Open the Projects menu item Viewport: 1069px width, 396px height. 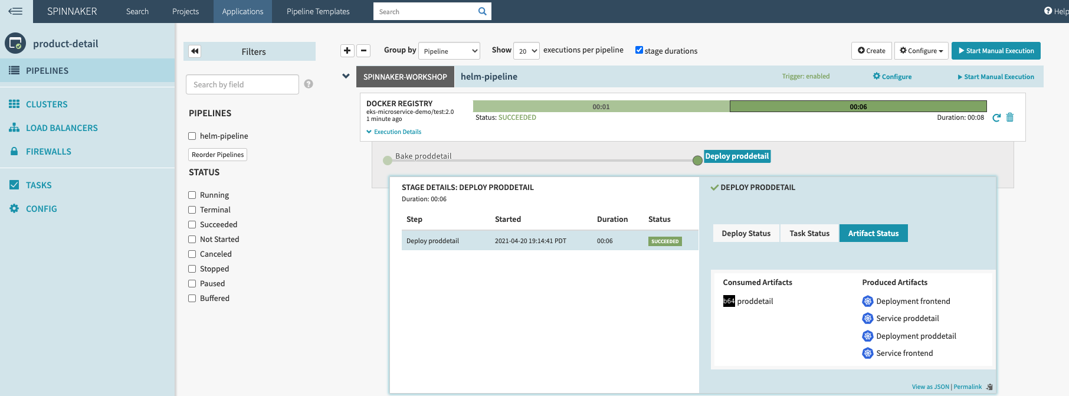pos(185,11)
